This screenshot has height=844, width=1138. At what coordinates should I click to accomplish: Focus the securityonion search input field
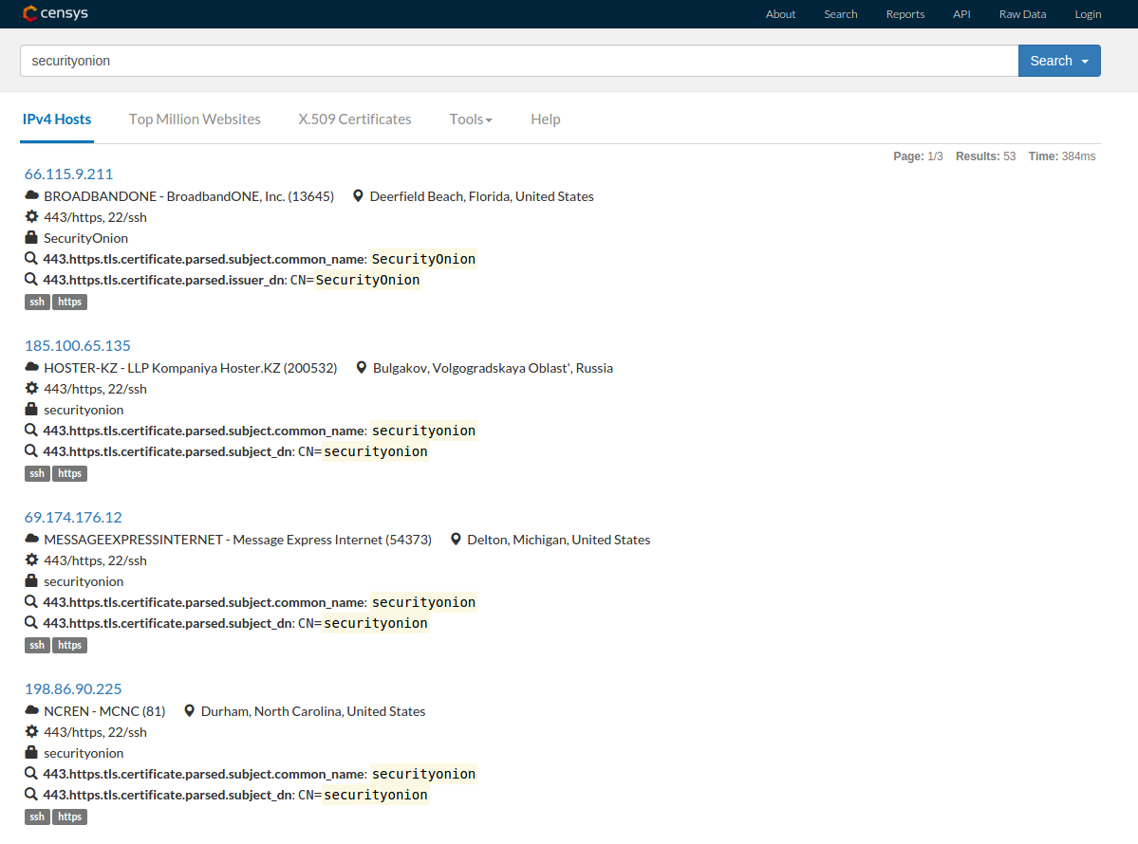(x=519, y=61)
